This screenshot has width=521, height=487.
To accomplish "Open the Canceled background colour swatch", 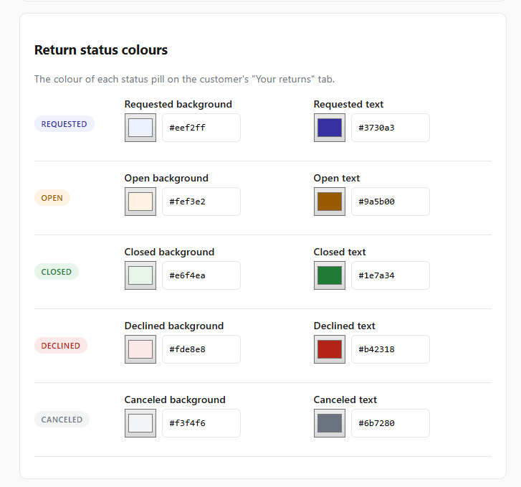I will click(x=140, y=423).
